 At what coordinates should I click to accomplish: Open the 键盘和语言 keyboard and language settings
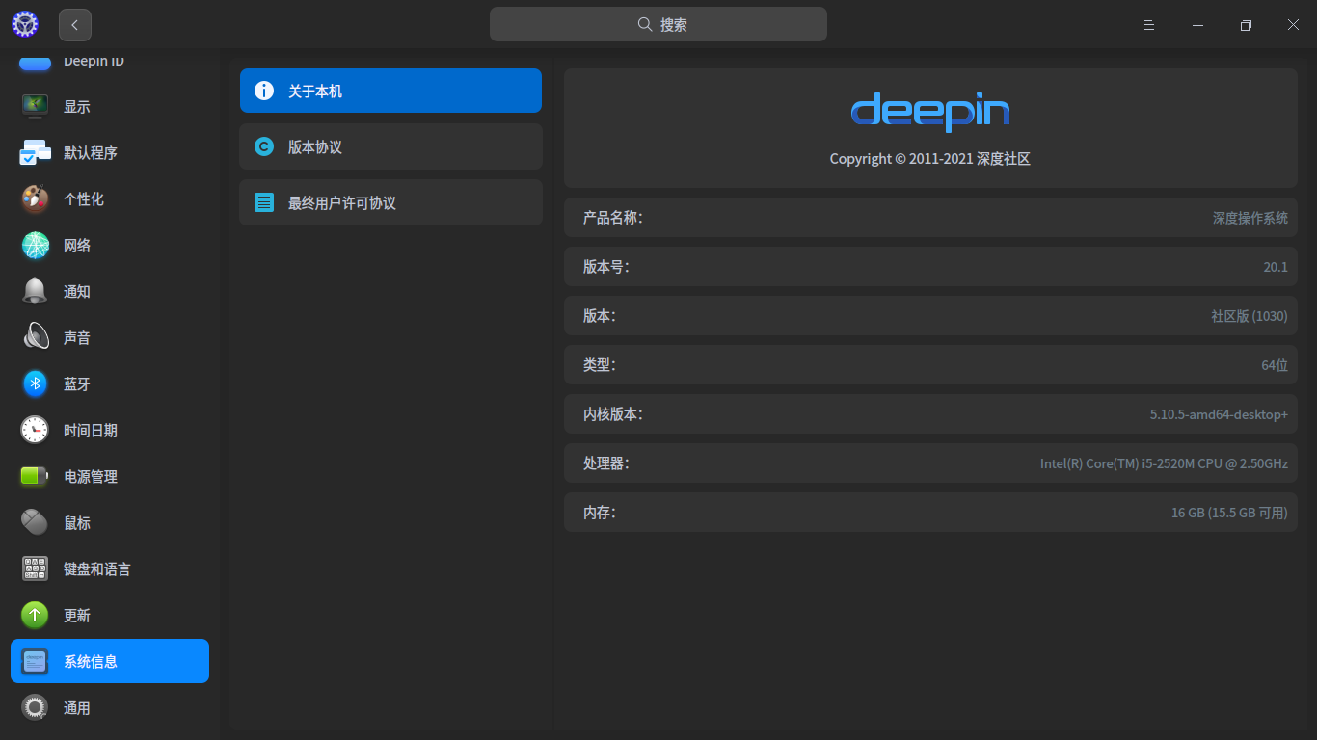(110, 568)
